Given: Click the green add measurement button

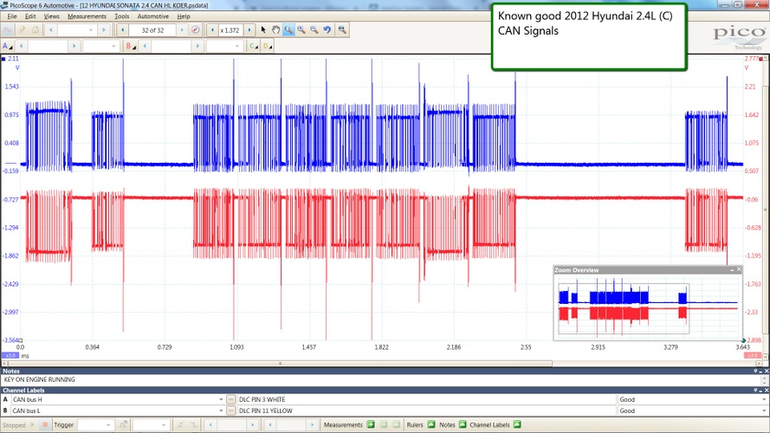Looking at the screenshot, I should [371, 424].
